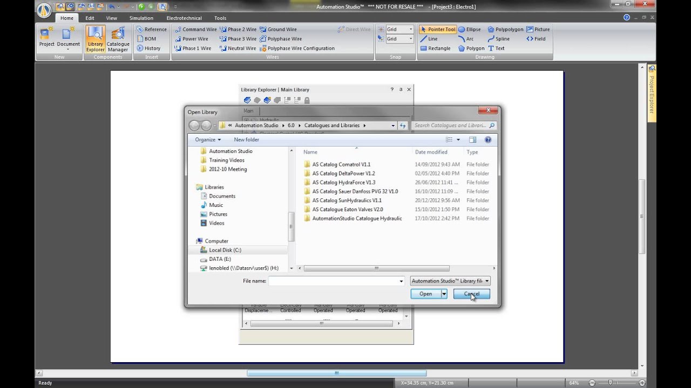Screen dimensions: 691x388
Task: Open the BOM insert tool
Action: tap(146, 39)
